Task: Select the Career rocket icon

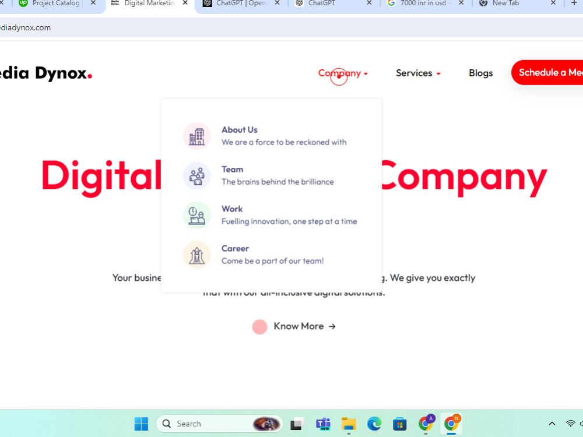Action: [x=196, y=255]
